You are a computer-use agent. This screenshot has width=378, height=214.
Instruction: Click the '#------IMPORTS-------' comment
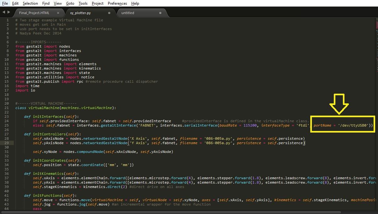point(38,42)
